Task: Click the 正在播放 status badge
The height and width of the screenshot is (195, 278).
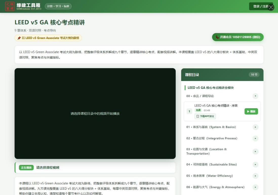Action: 26,168
